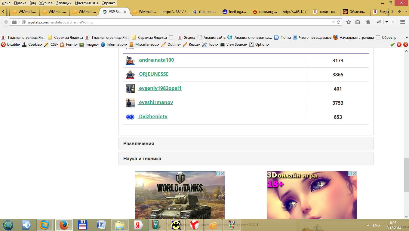Open the Правка menu
This screenshot has height=231, width=409.
point(20,3)
